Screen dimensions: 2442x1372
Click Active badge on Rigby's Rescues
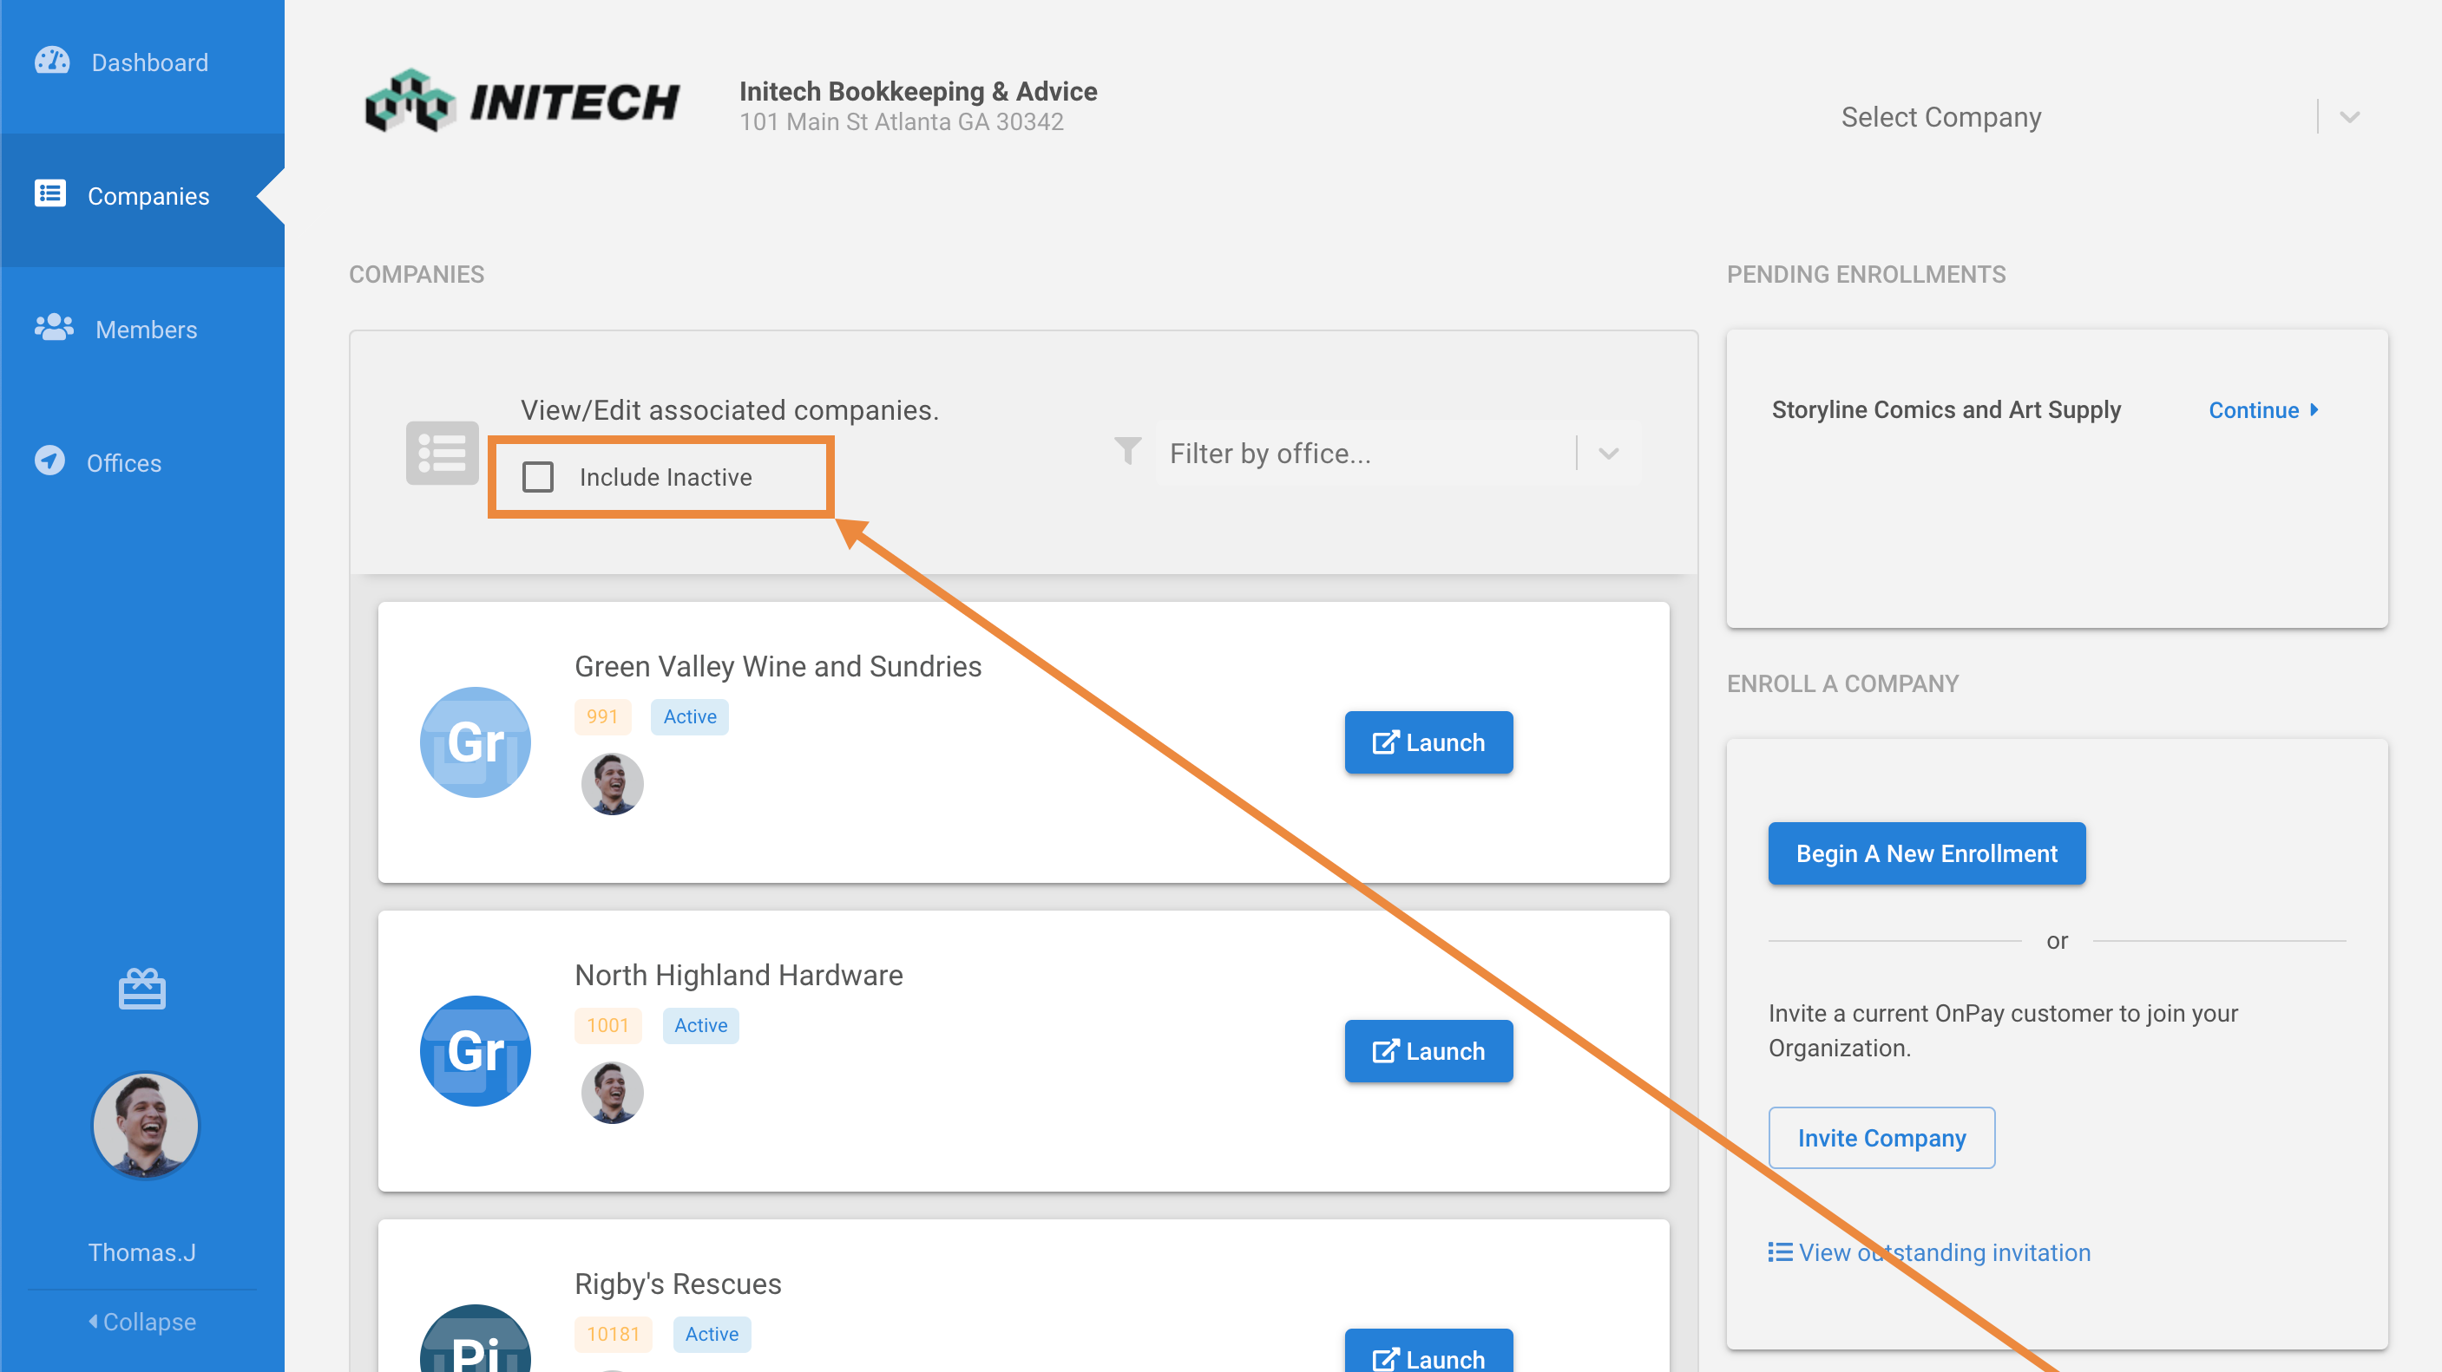click(x=711, y=1334)
